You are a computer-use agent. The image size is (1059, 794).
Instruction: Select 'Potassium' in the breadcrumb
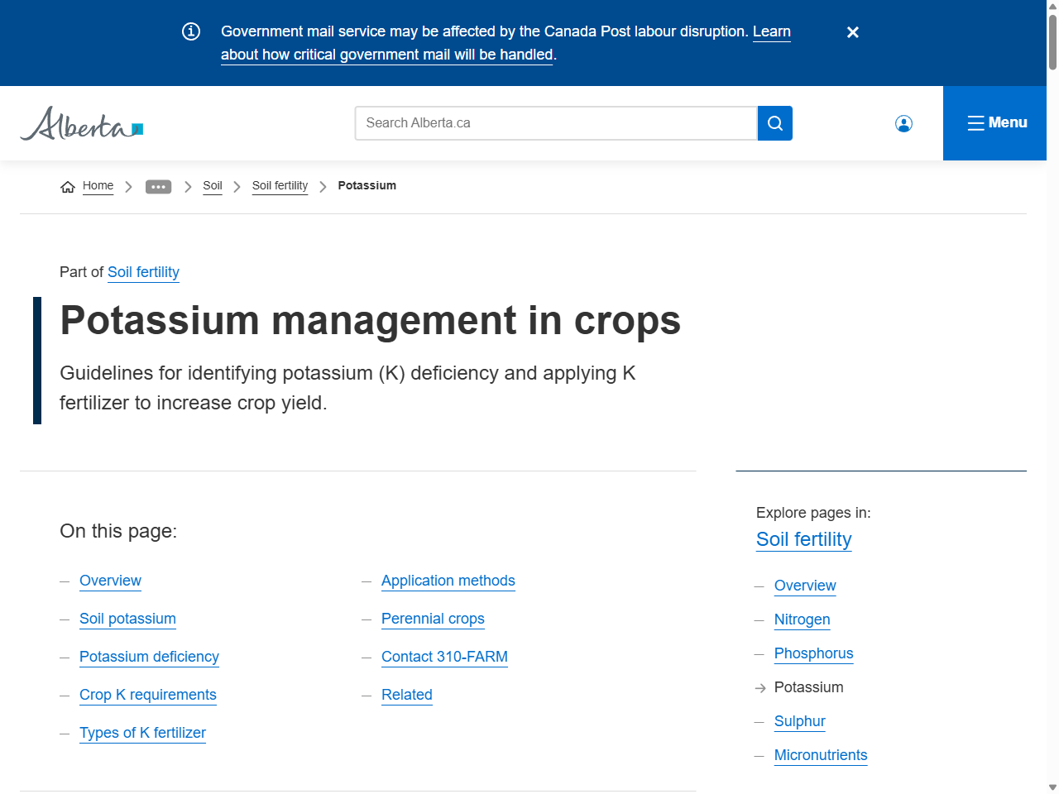click(x=367, y=186)
